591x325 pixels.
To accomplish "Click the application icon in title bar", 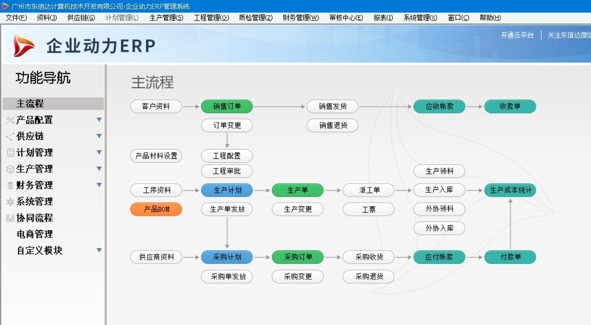I will (x=4, y=5).
